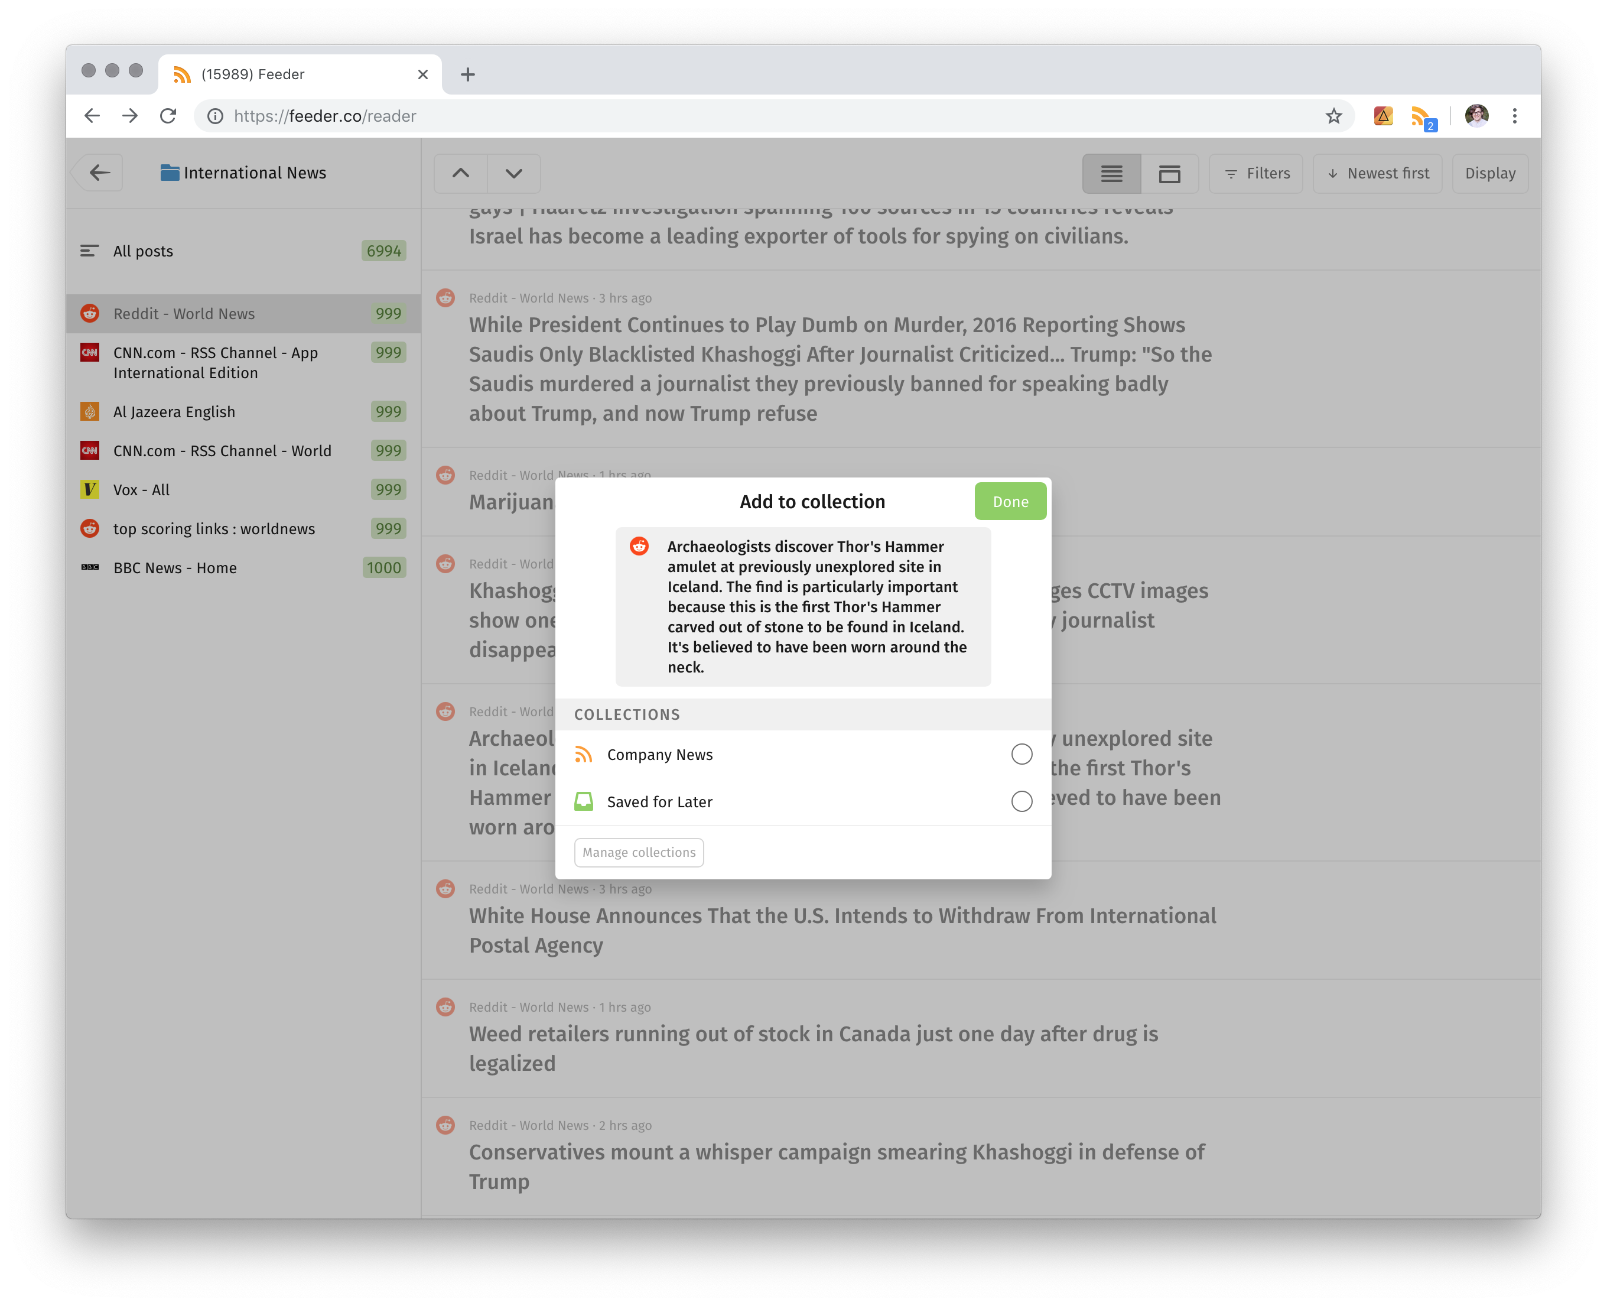Open the Chrome three-dot menu
Image resolution: width=1607 pixels, height=1306 pixels.
click(1514, 116)
